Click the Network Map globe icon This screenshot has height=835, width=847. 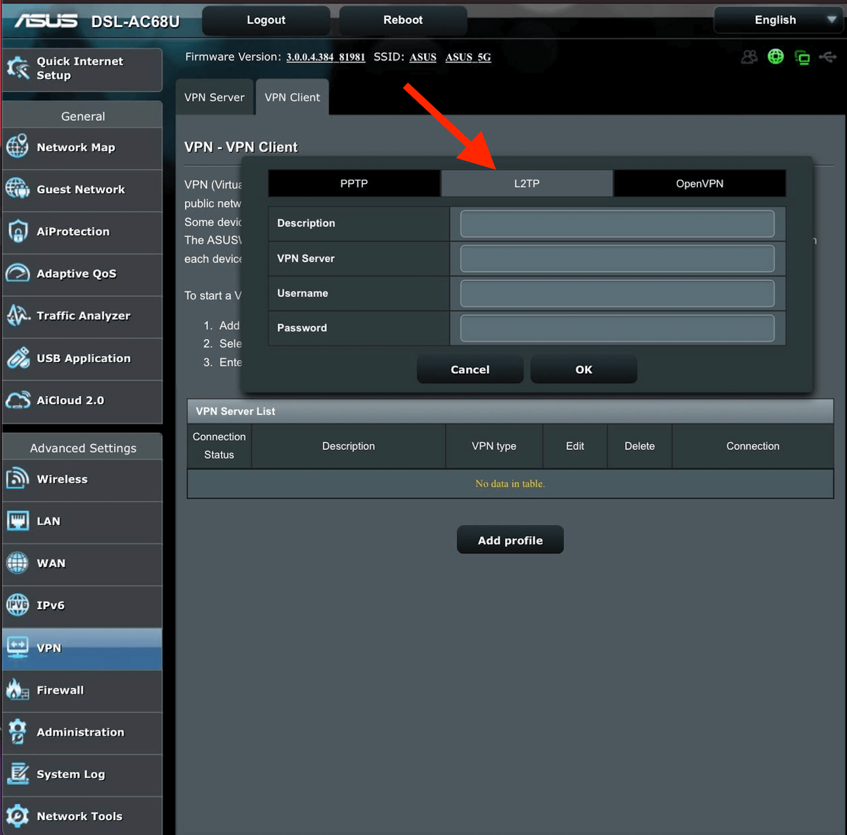(18, 147)
